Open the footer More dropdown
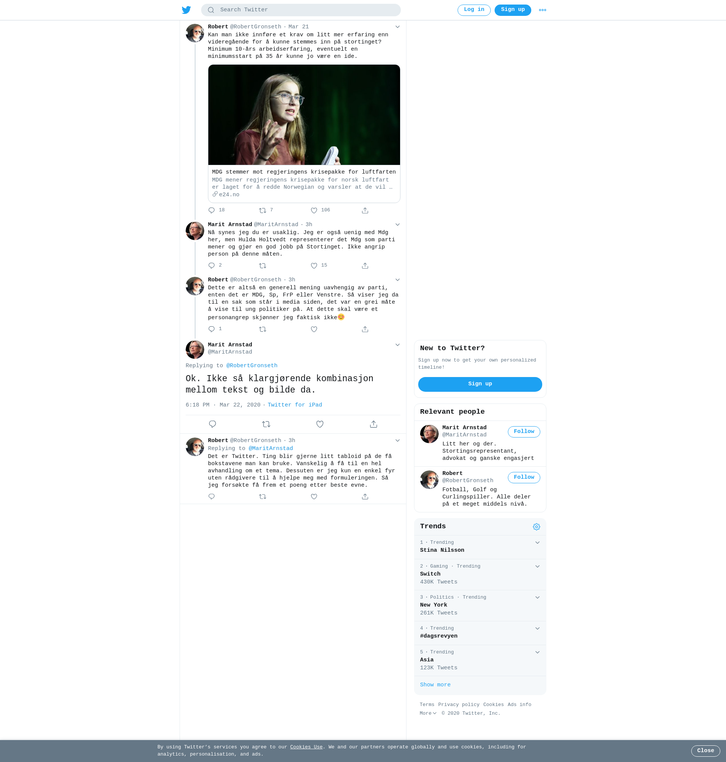 (x=428, y=713)
